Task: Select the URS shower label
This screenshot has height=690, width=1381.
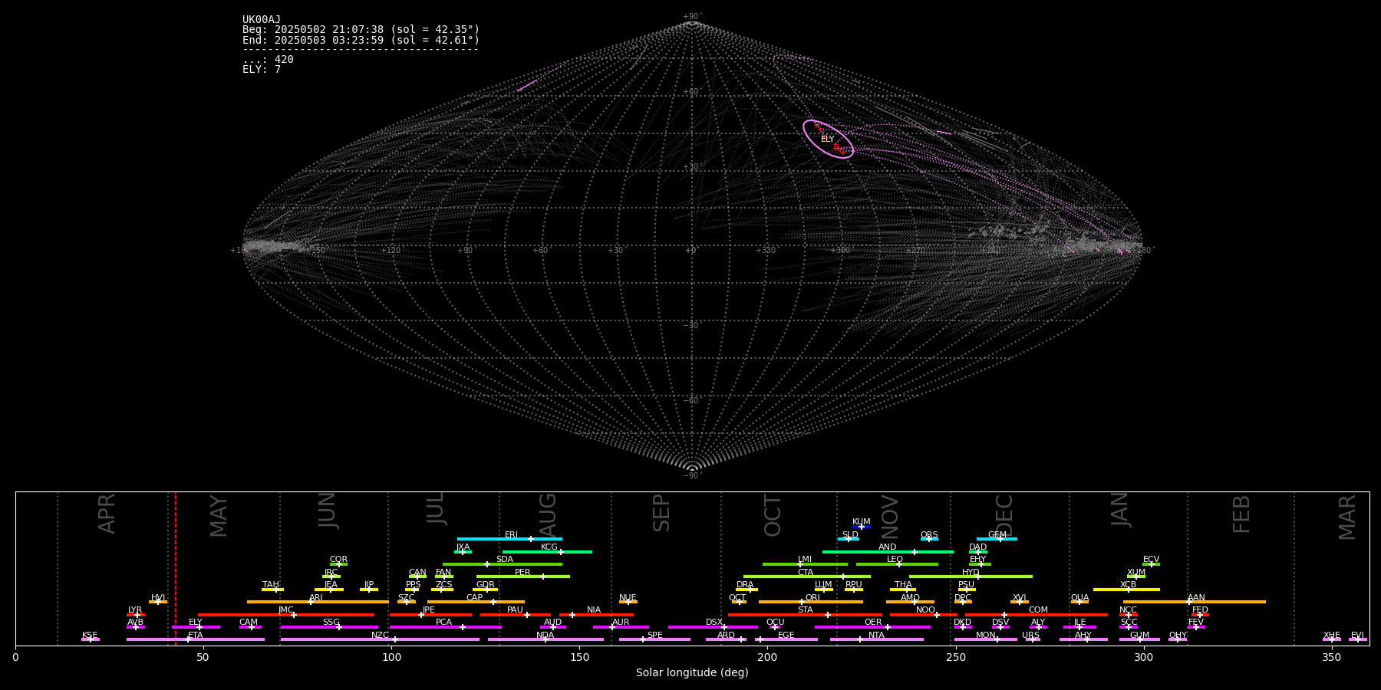Action: click(x=1031, y=635)
